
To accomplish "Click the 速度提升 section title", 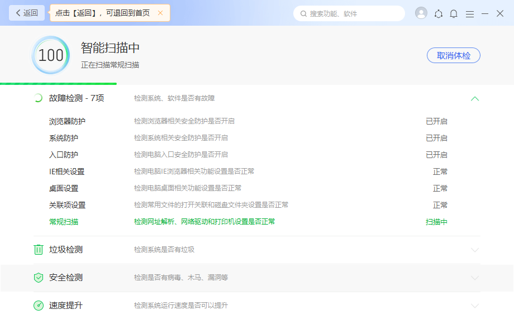I will (x=65, y=306).
